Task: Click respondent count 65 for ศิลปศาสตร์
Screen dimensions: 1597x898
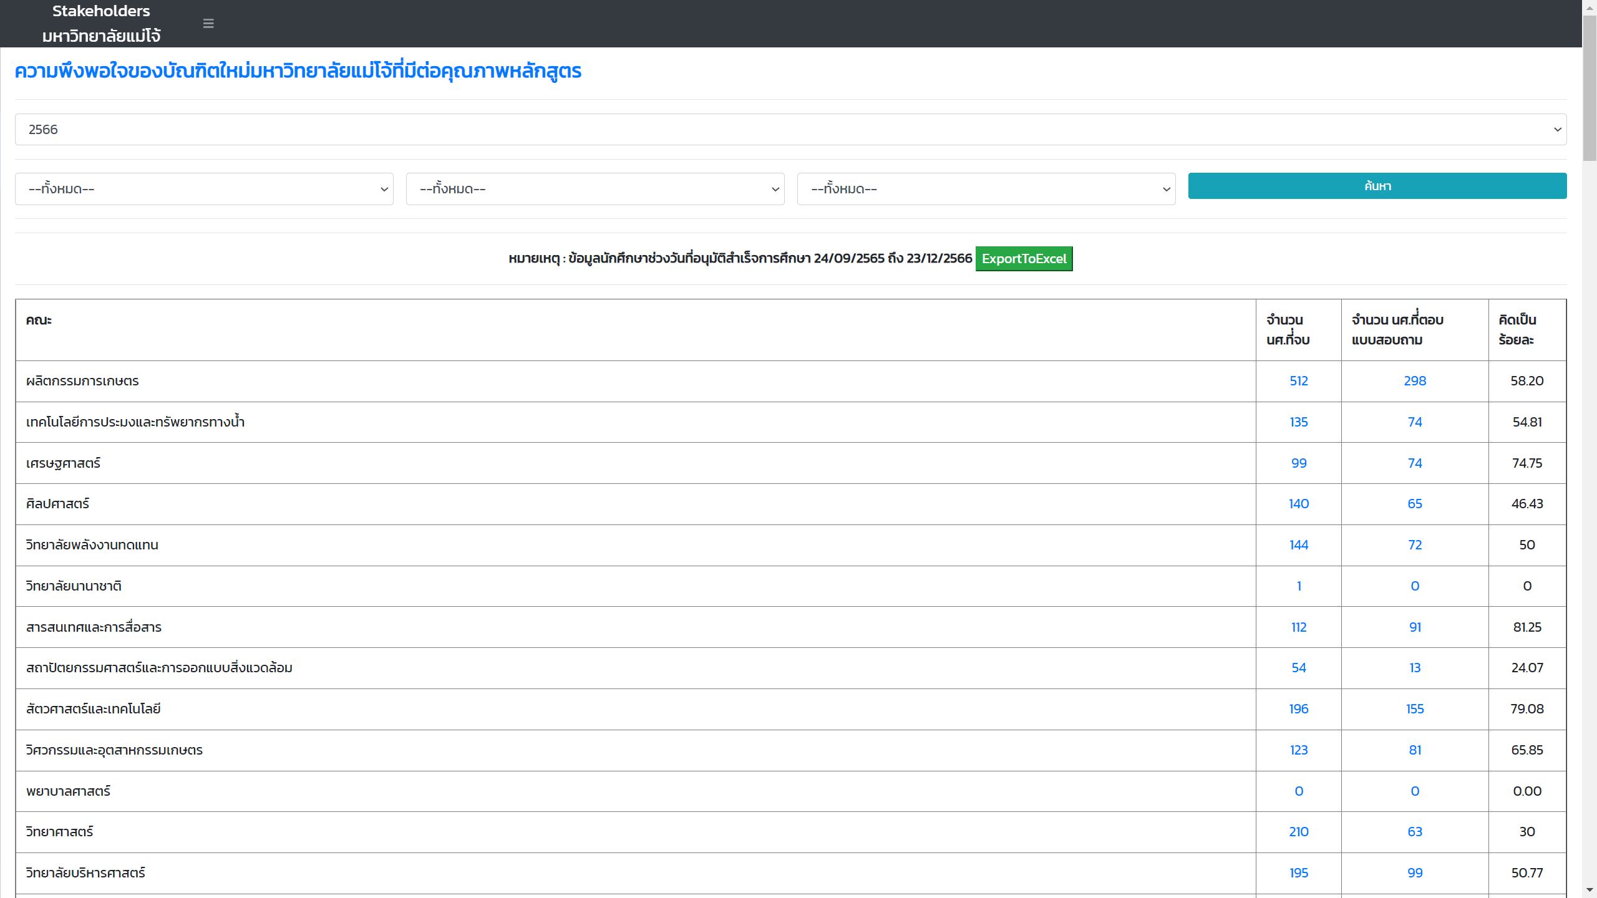Action: [x=1414, y=504]
